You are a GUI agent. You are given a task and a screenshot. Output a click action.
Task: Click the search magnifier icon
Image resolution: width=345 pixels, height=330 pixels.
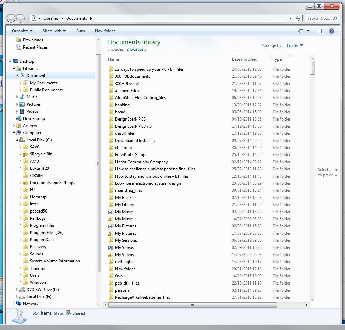(335, 18)
